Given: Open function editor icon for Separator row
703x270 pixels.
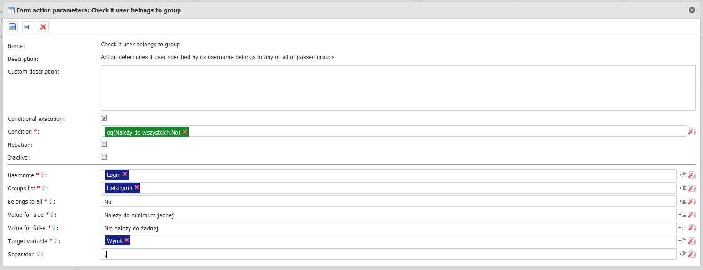Looking at the screenshot, I should point(692,254).
